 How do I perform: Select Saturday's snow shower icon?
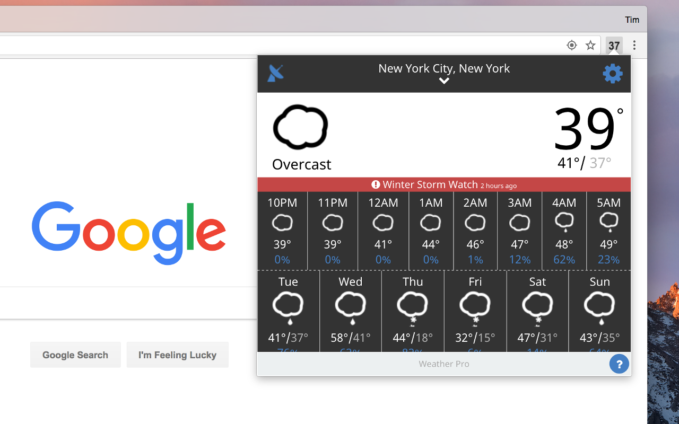pos(537,306)
